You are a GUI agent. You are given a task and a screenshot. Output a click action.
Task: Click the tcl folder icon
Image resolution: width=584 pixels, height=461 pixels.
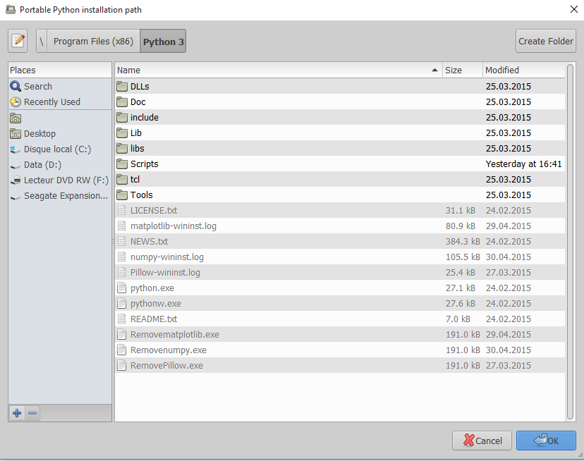tap(122, 180)
